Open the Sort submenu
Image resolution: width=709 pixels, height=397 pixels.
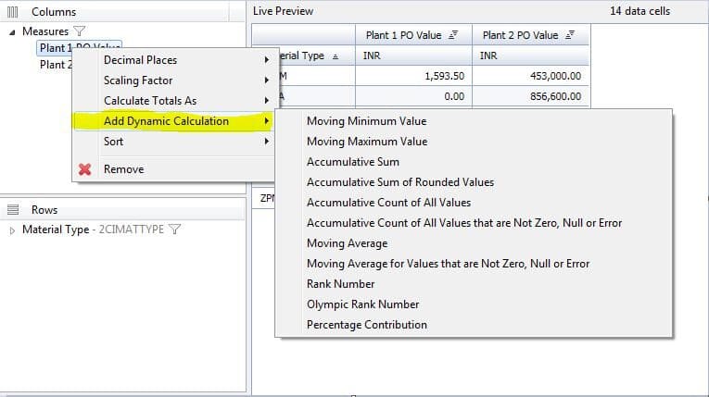pos(113,142)
